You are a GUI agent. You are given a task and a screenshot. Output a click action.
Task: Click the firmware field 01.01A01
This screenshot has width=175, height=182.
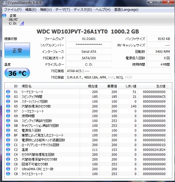[x=89, y=39]
